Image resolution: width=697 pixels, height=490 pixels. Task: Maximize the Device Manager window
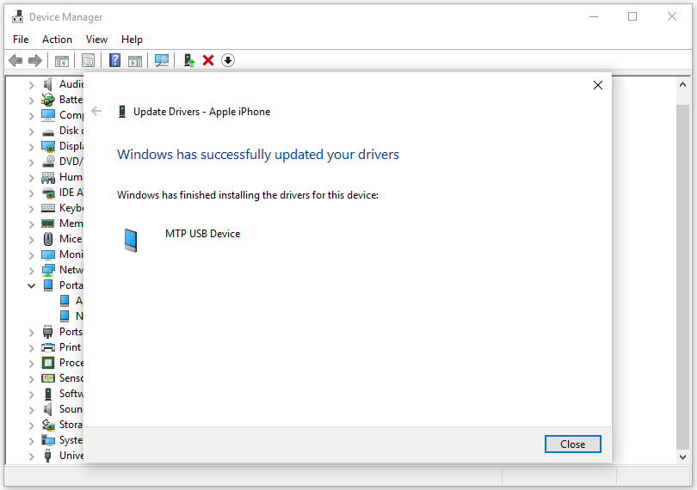pos(632,17)
